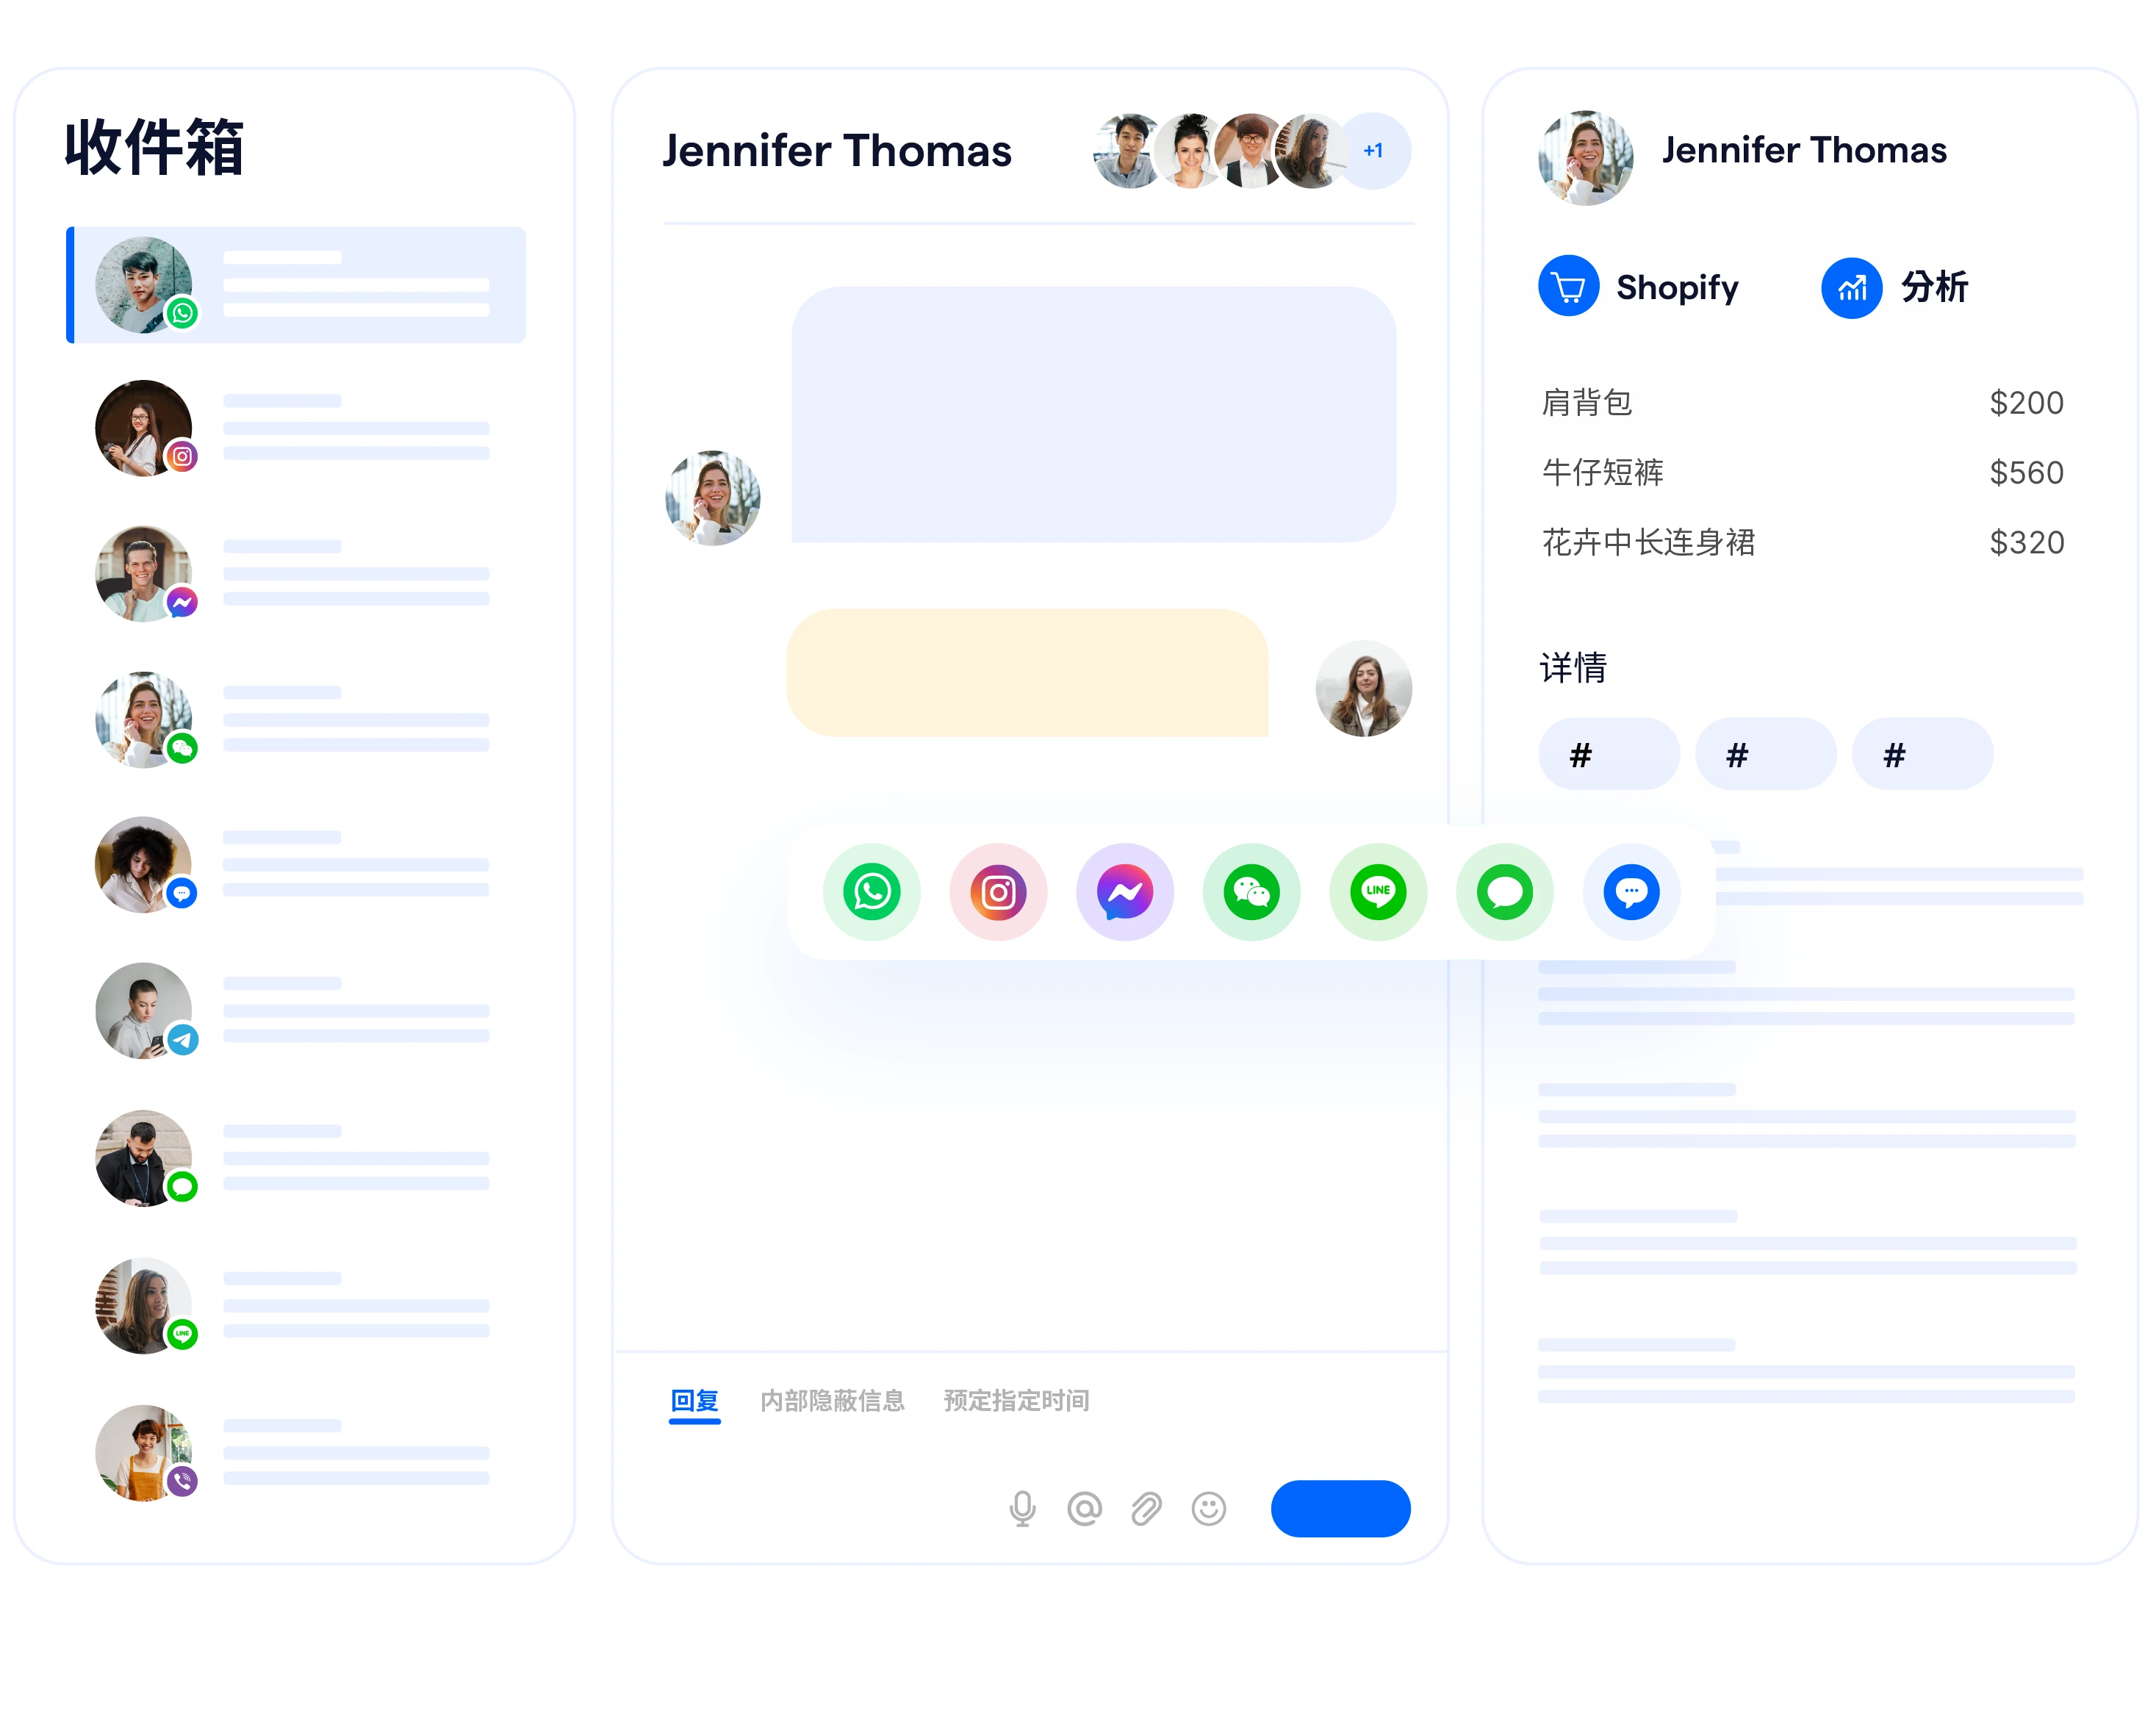This screenshot has height=1716, width=2156.
Task: Click the +1 avatar overflow indicator
Action: [x=1377, y=149]
